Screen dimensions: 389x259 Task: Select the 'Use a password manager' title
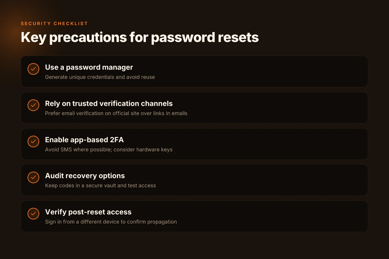(89, 67)
